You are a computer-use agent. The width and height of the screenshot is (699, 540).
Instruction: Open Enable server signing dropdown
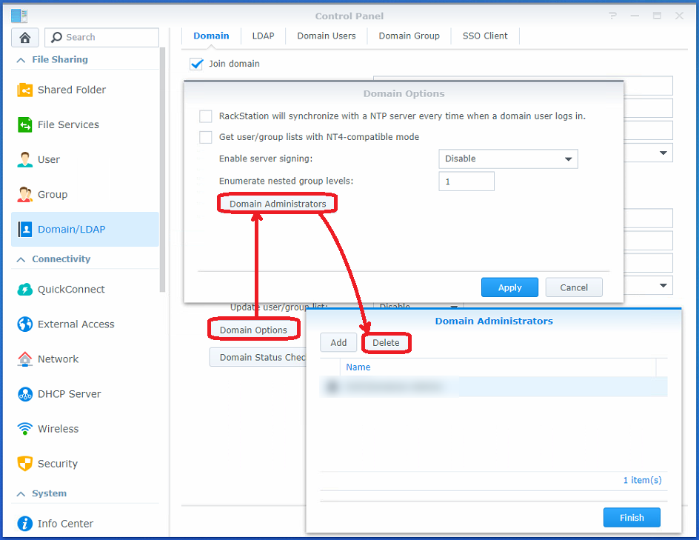pyautogui.click(x=508, y=159)
